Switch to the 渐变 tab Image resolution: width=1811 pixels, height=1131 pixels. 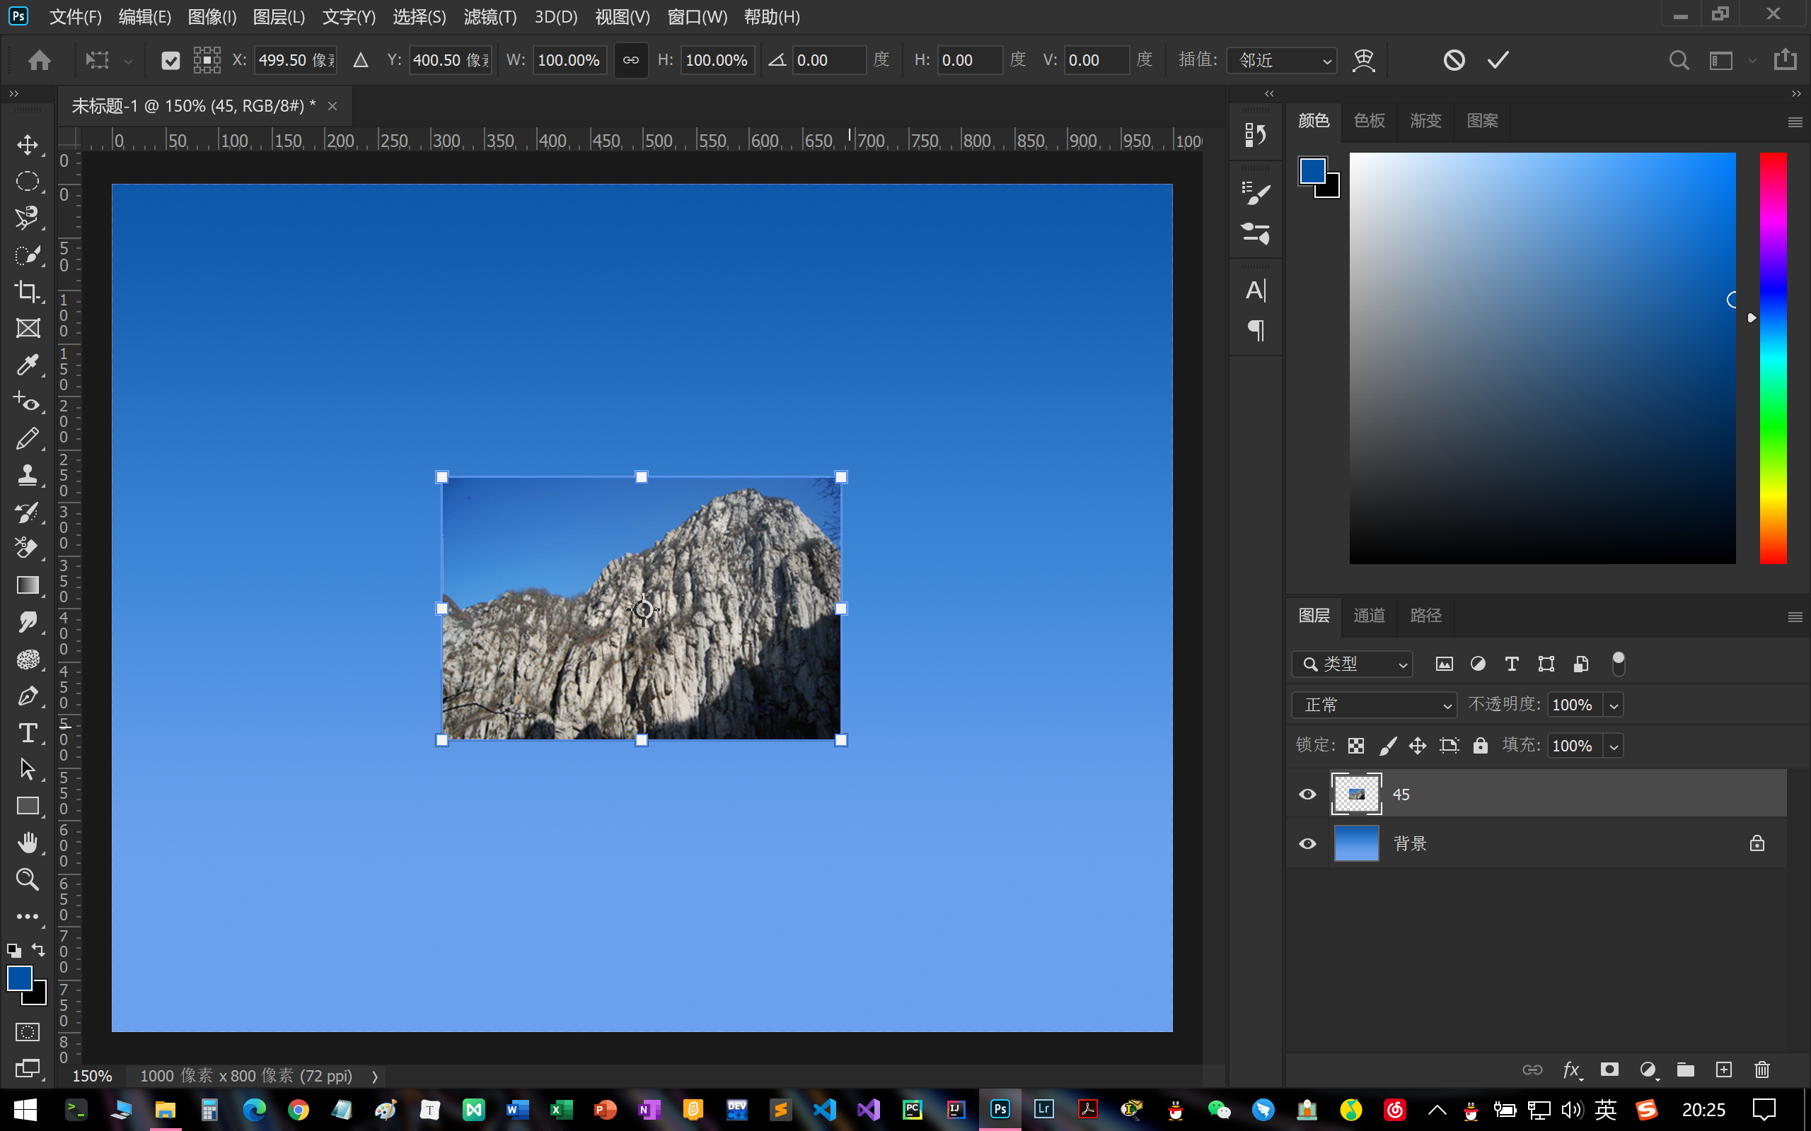[x=1425, y=120]
